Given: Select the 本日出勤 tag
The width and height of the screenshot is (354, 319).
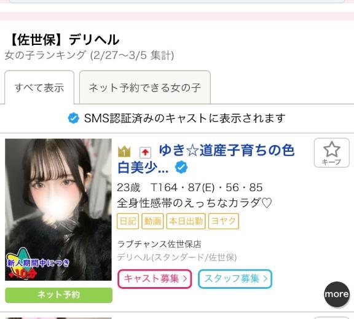Looking at the screenshot, I should coord(186,221).
